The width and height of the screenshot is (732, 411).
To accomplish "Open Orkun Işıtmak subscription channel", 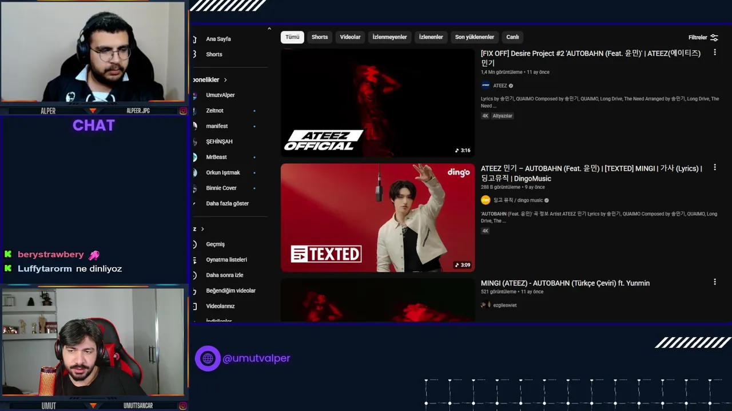I will pyautogui.click(x=223, y=172).
